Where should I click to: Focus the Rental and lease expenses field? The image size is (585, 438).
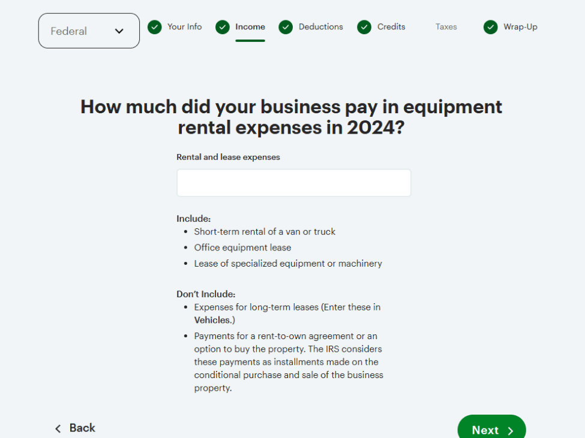point(294,183)
